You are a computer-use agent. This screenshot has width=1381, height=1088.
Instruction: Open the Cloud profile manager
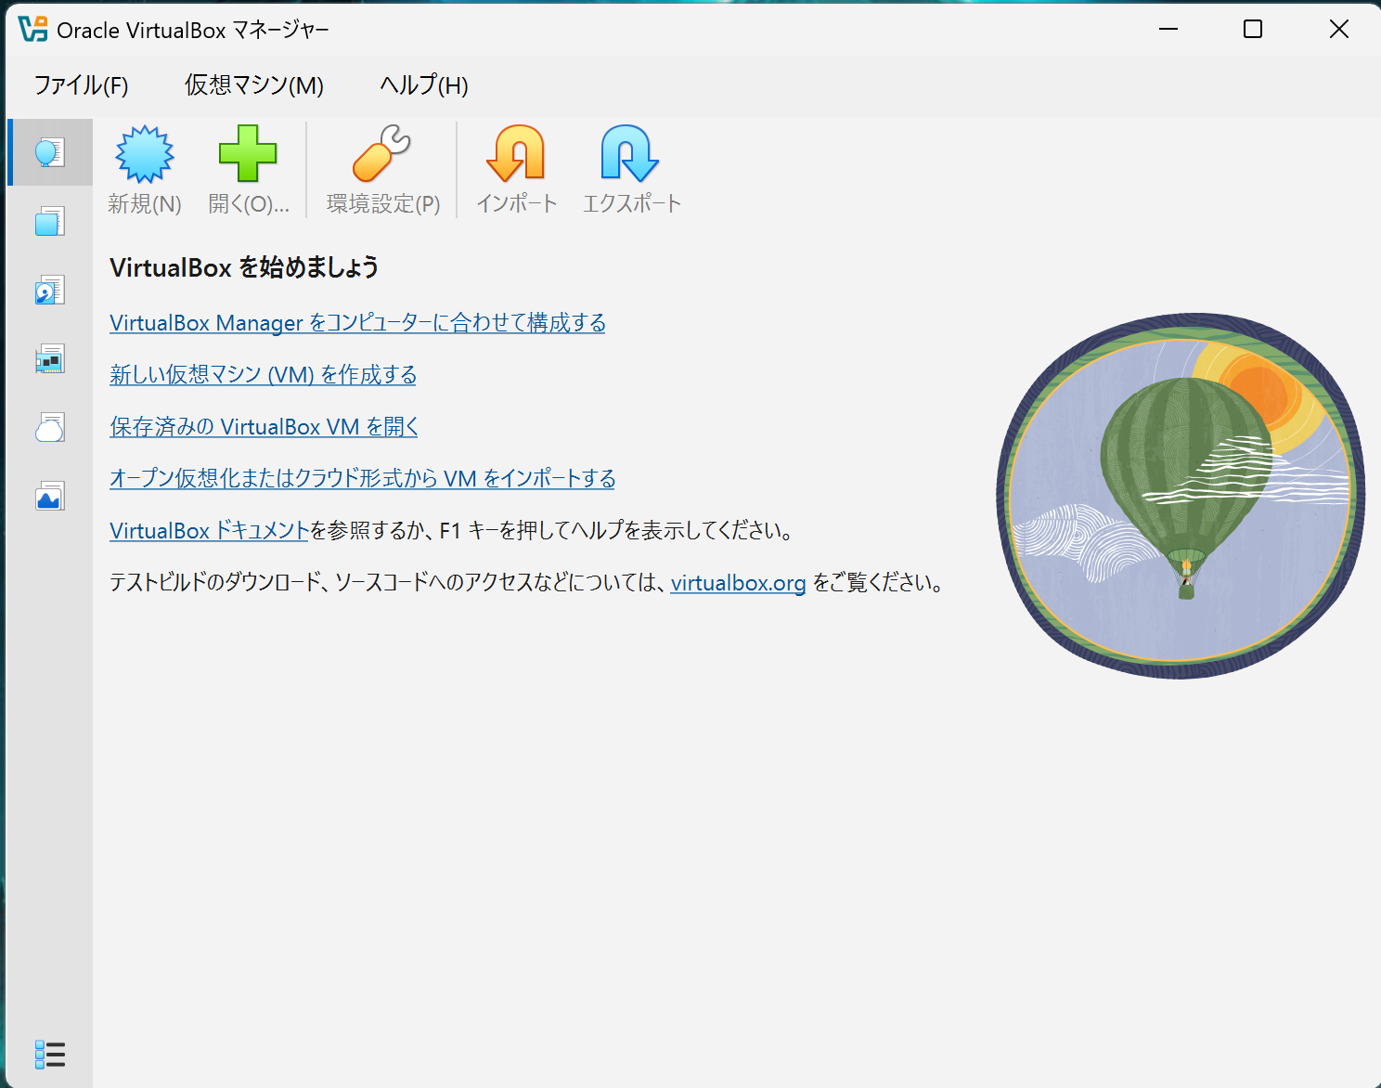pos(51,427)
